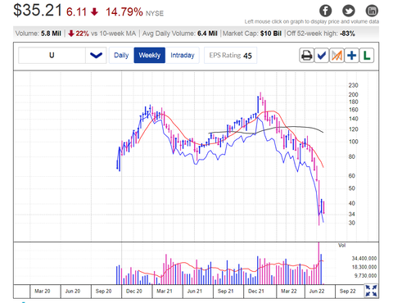Click 22% vs 10-week MA text
The height and width of the screenshot is (303, 393).
click(102, 34)
